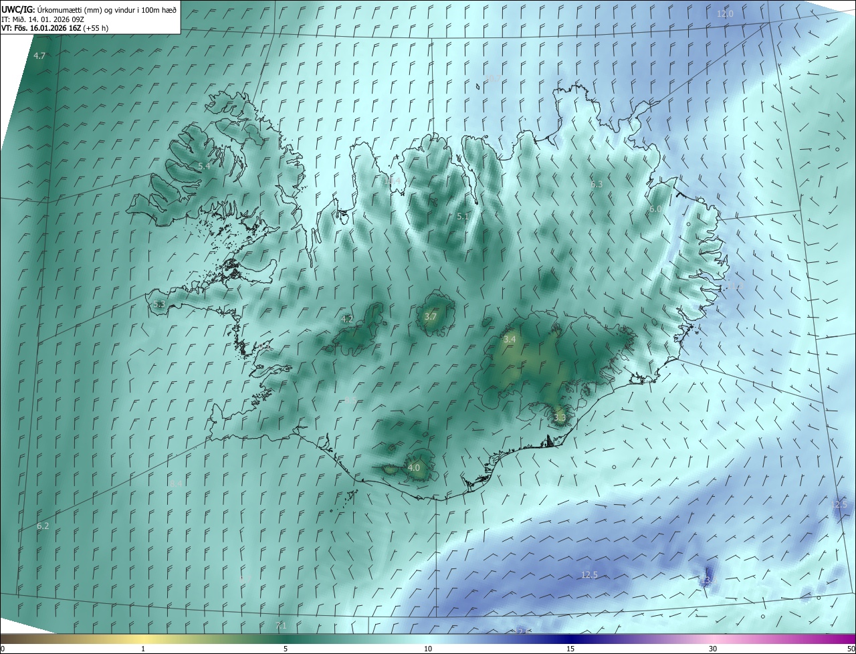Click the "3.4" value on Vatnajökull glacier
The height and width of the screenshot is (654, 856).
pyautogui.click(x=510, y=340)
